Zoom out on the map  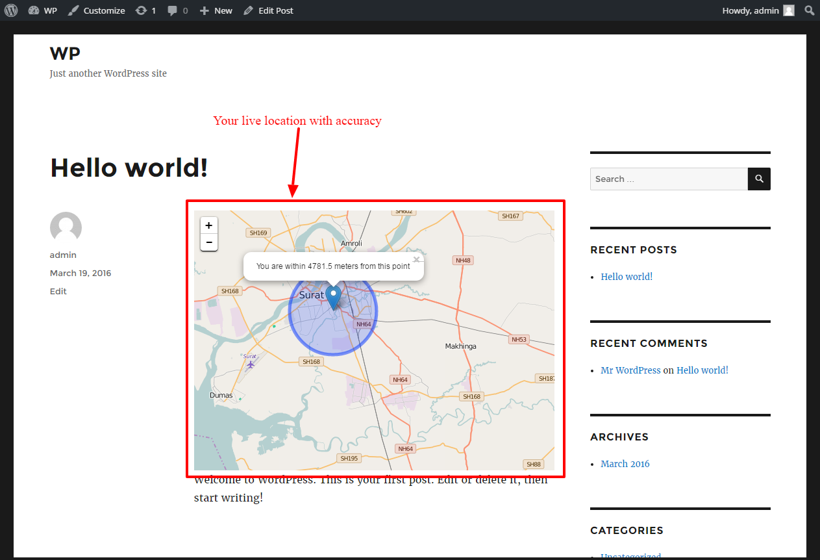(208, 242)
